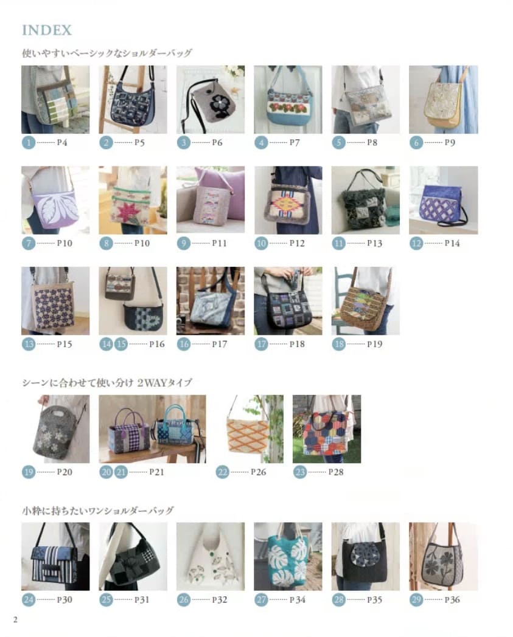Click the orange lattice bag thumbnail 22
Screen dimensions: 513x637
tap(250, 429)
